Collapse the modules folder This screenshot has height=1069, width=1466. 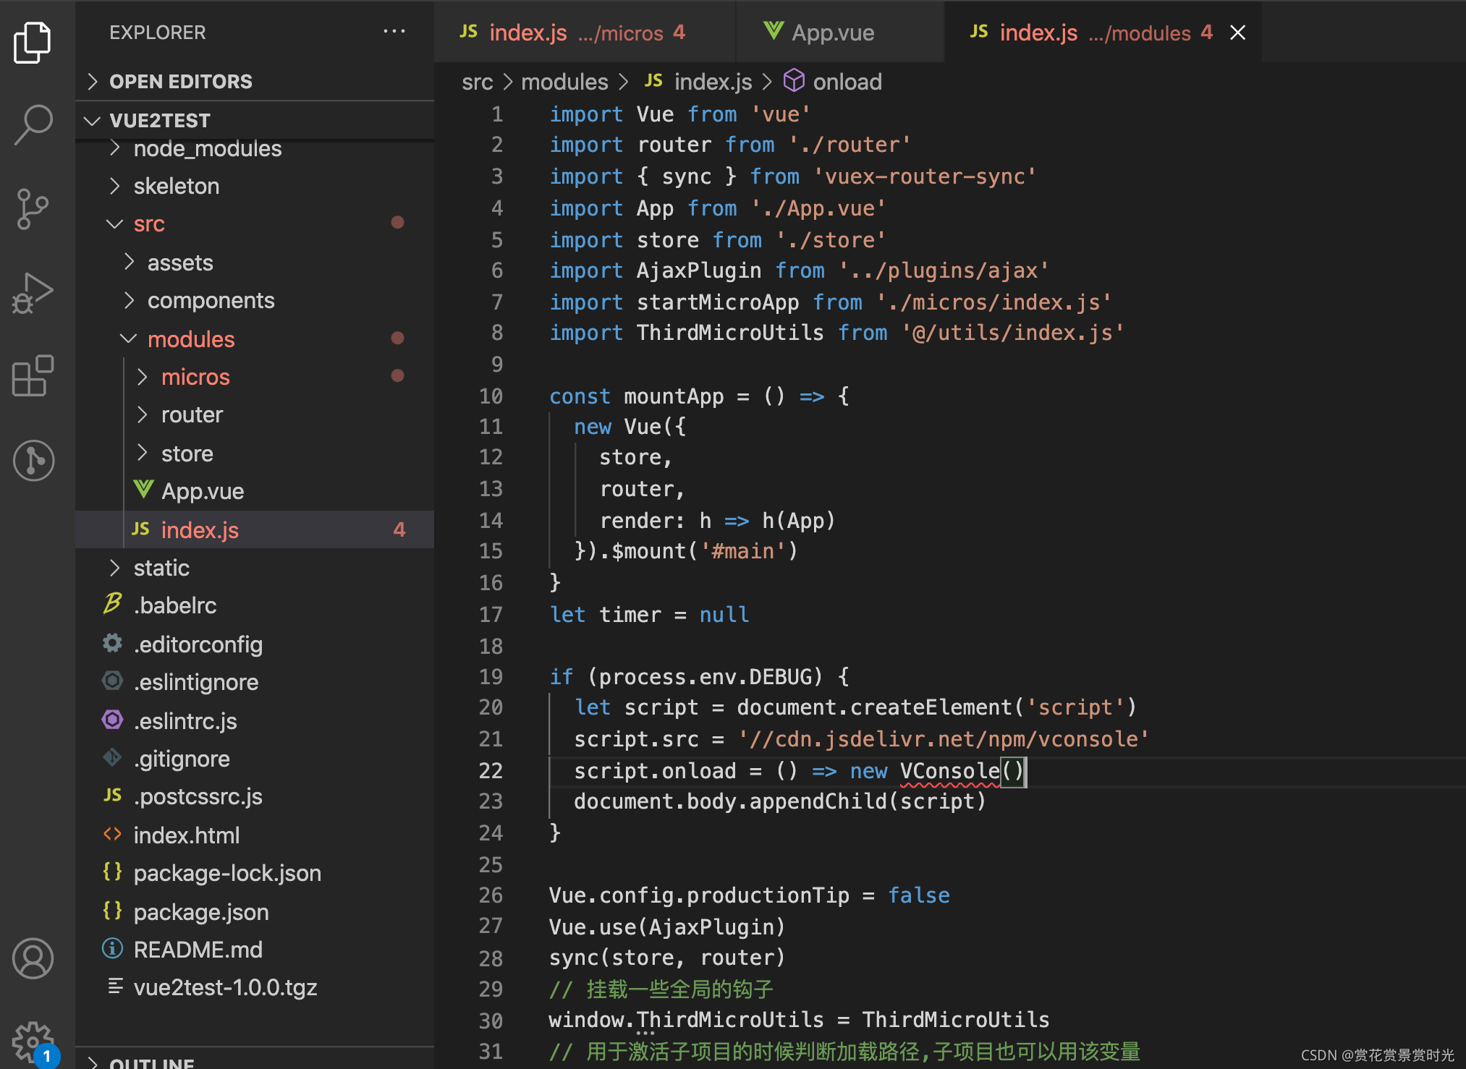pos(190,339)
